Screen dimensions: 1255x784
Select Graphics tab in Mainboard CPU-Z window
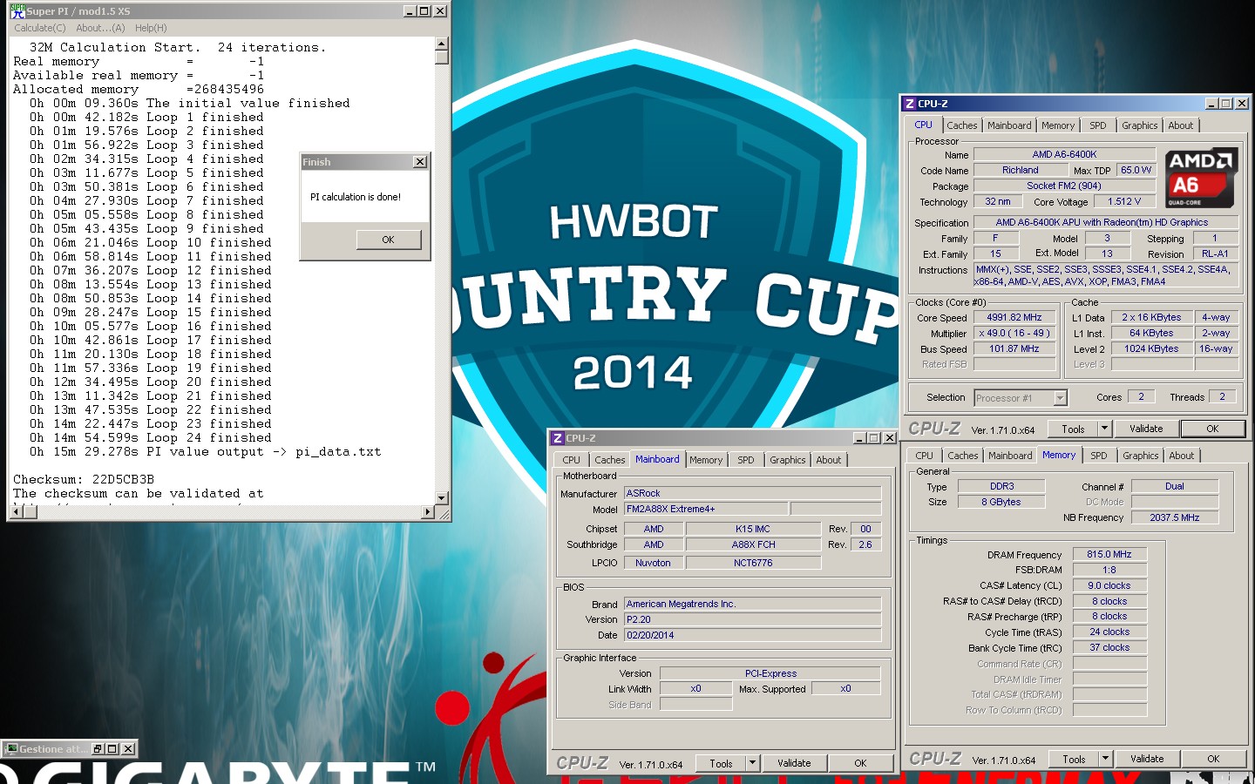pos(788,460)
